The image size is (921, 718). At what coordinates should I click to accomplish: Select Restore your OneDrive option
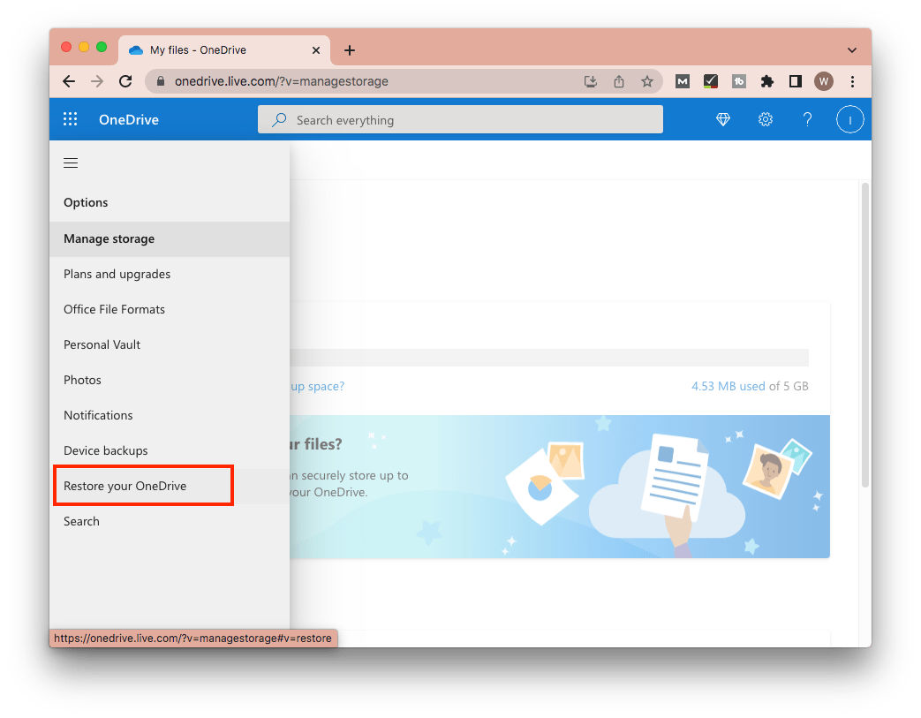click(x=125, y=487)
